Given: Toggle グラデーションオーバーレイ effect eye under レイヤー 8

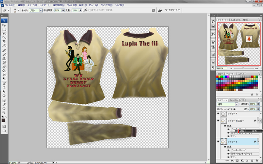Looking at the screenshot, I should click(x=228, y=154).
